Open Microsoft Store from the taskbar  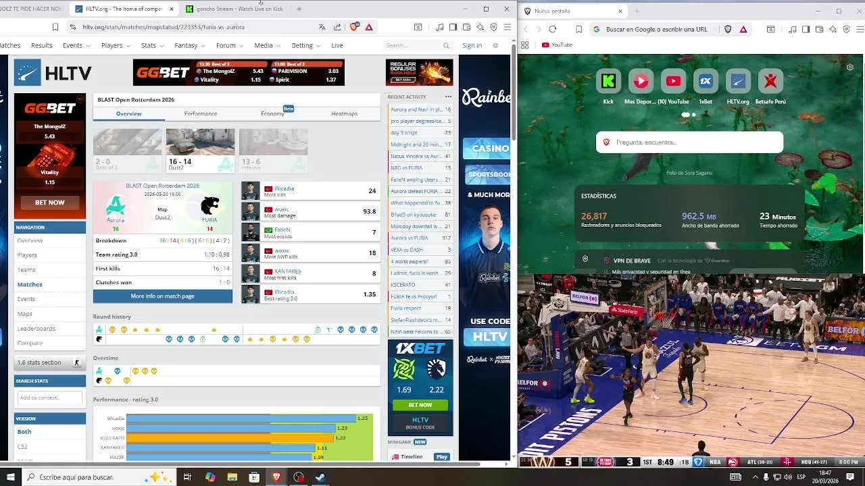point(254,477)
